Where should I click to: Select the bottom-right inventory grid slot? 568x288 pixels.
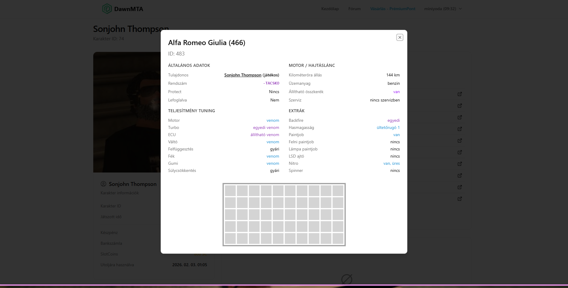point(338,238)
